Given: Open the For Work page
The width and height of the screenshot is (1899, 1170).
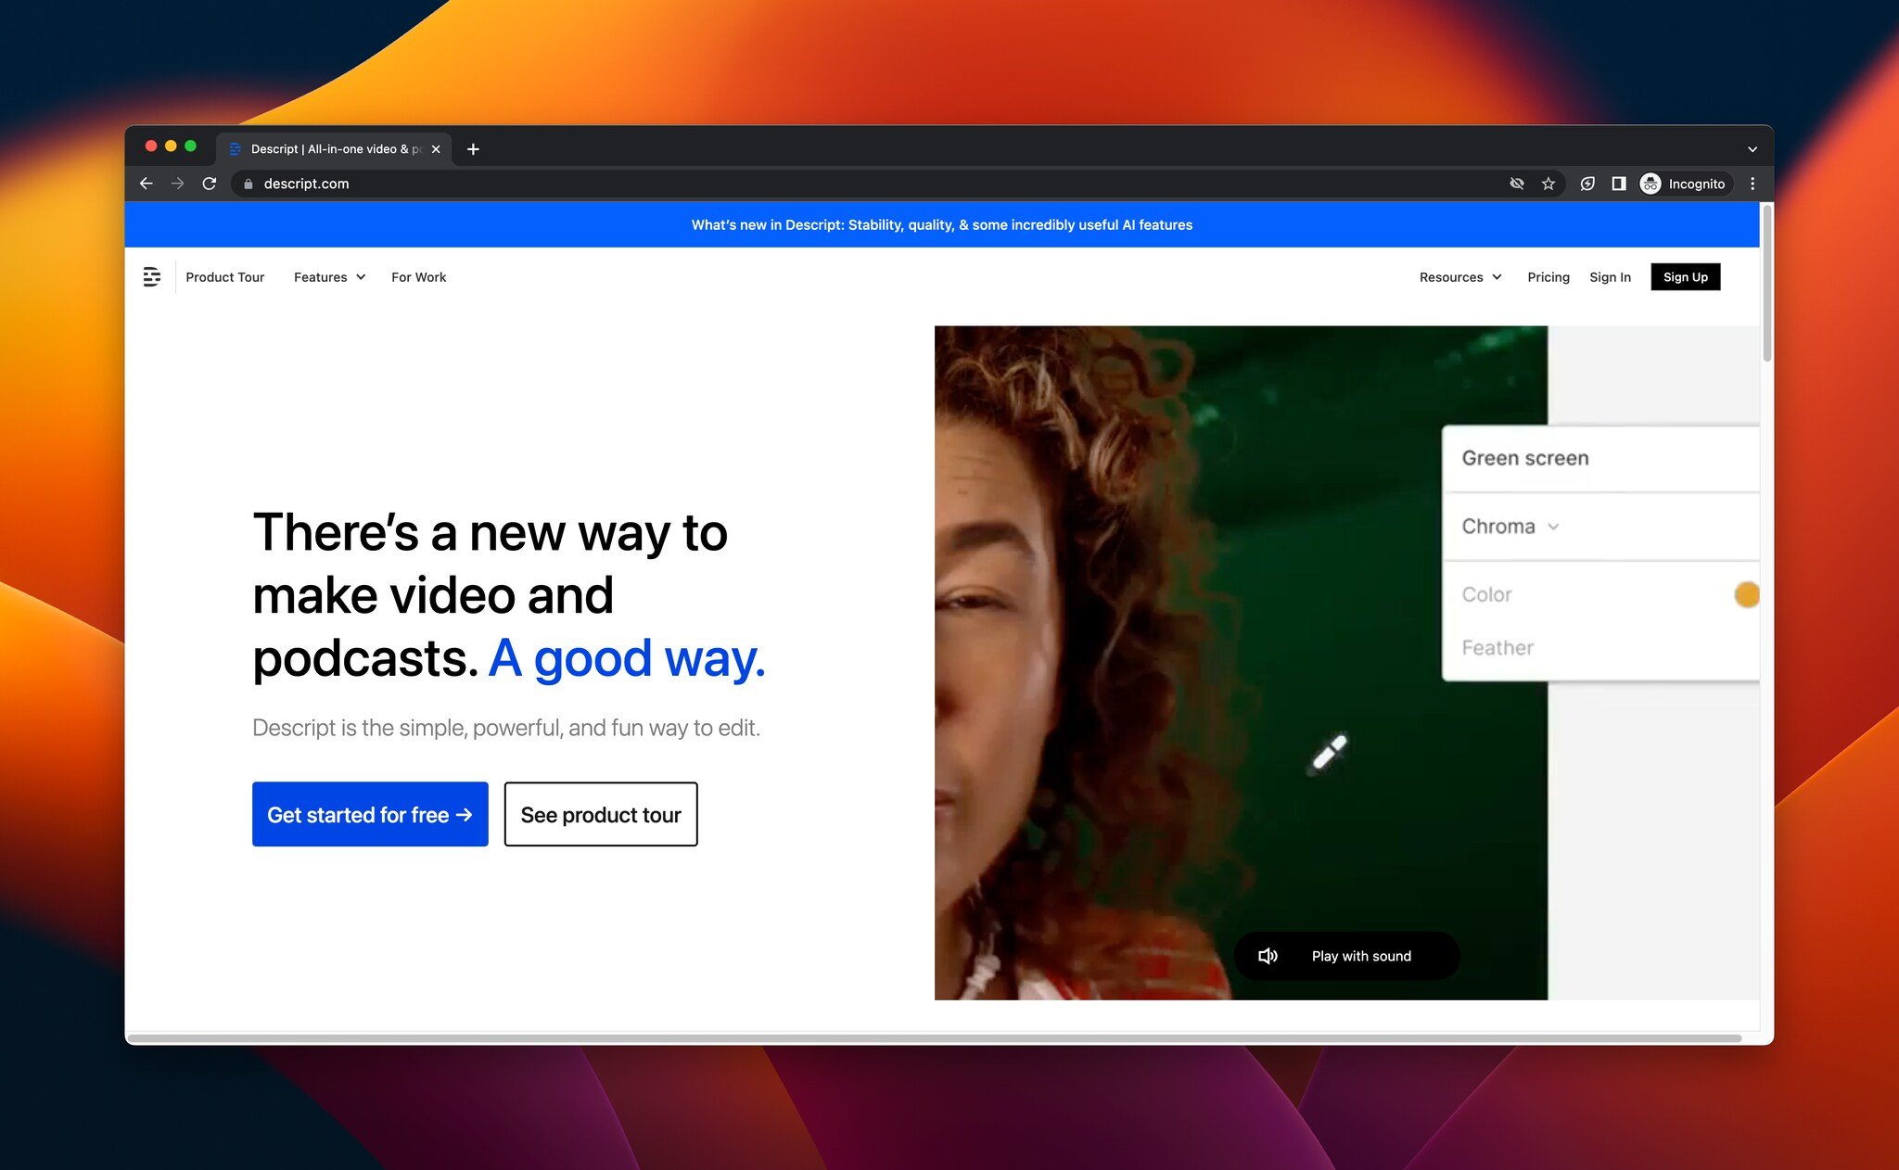Looking at the screenshot, I should pyautogui.click(x=418, y=277).
